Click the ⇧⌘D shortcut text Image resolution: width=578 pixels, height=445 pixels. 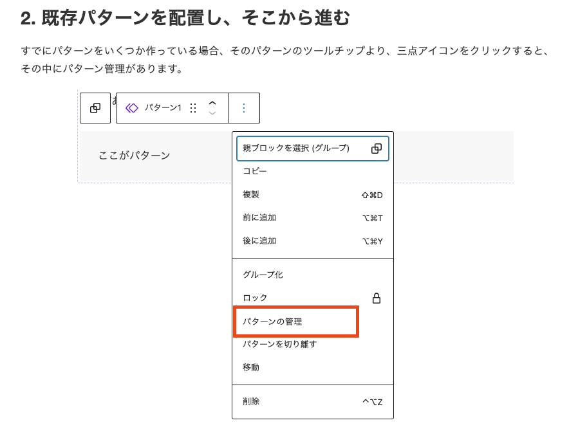point(372,195)
